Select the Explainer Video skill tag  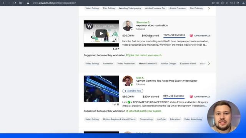point(188,64)
